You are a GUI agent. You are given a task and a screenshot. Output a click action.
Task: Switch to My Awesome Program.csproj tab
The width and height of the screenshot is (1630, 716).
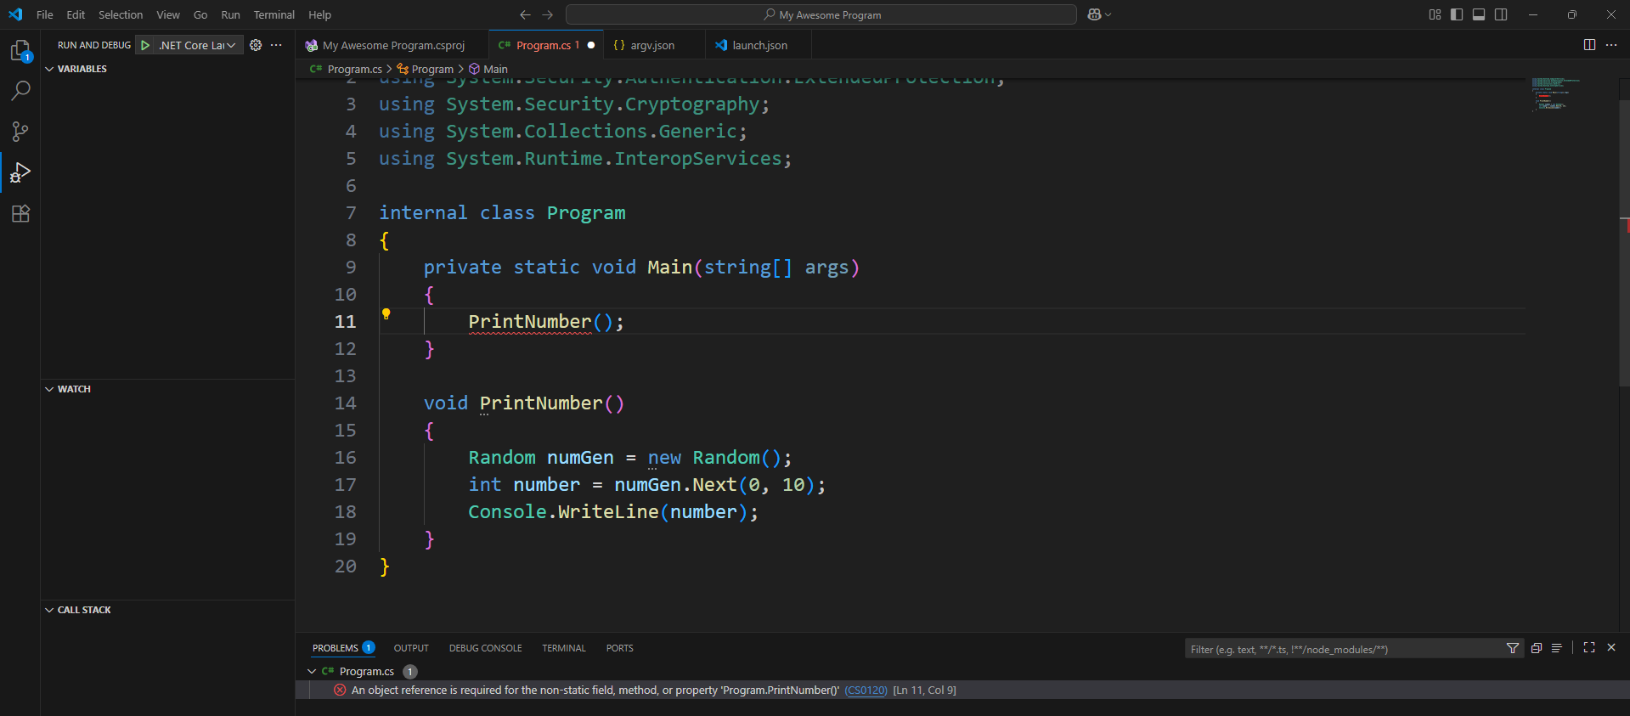point(392,45)
